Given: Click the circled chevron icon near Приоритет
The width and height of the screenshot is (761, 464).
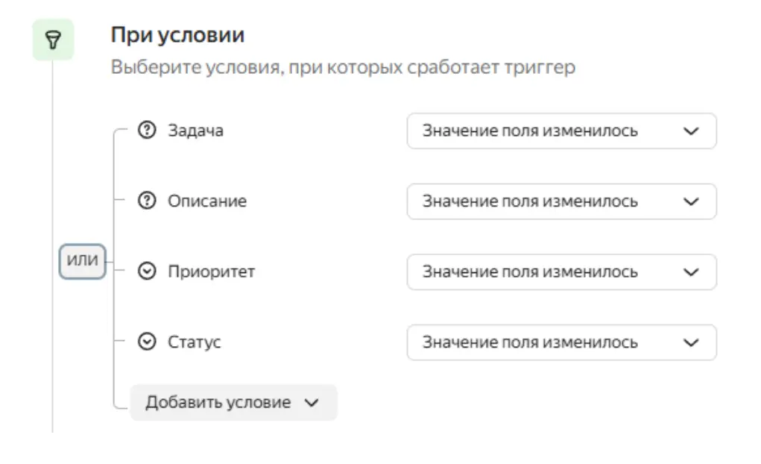Looking at the screenshot, I should tap(148, 272).
